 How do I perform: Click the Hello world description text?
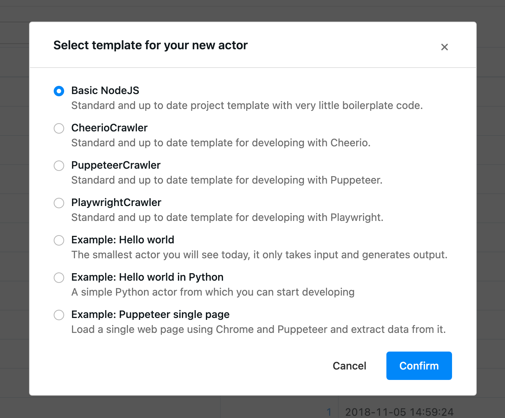pos(259,255)
